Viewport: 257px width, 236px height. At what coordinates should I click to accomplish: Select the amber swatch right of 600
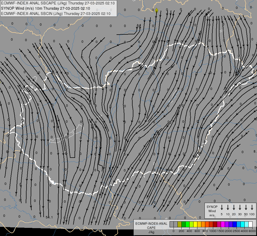point(199,224)
